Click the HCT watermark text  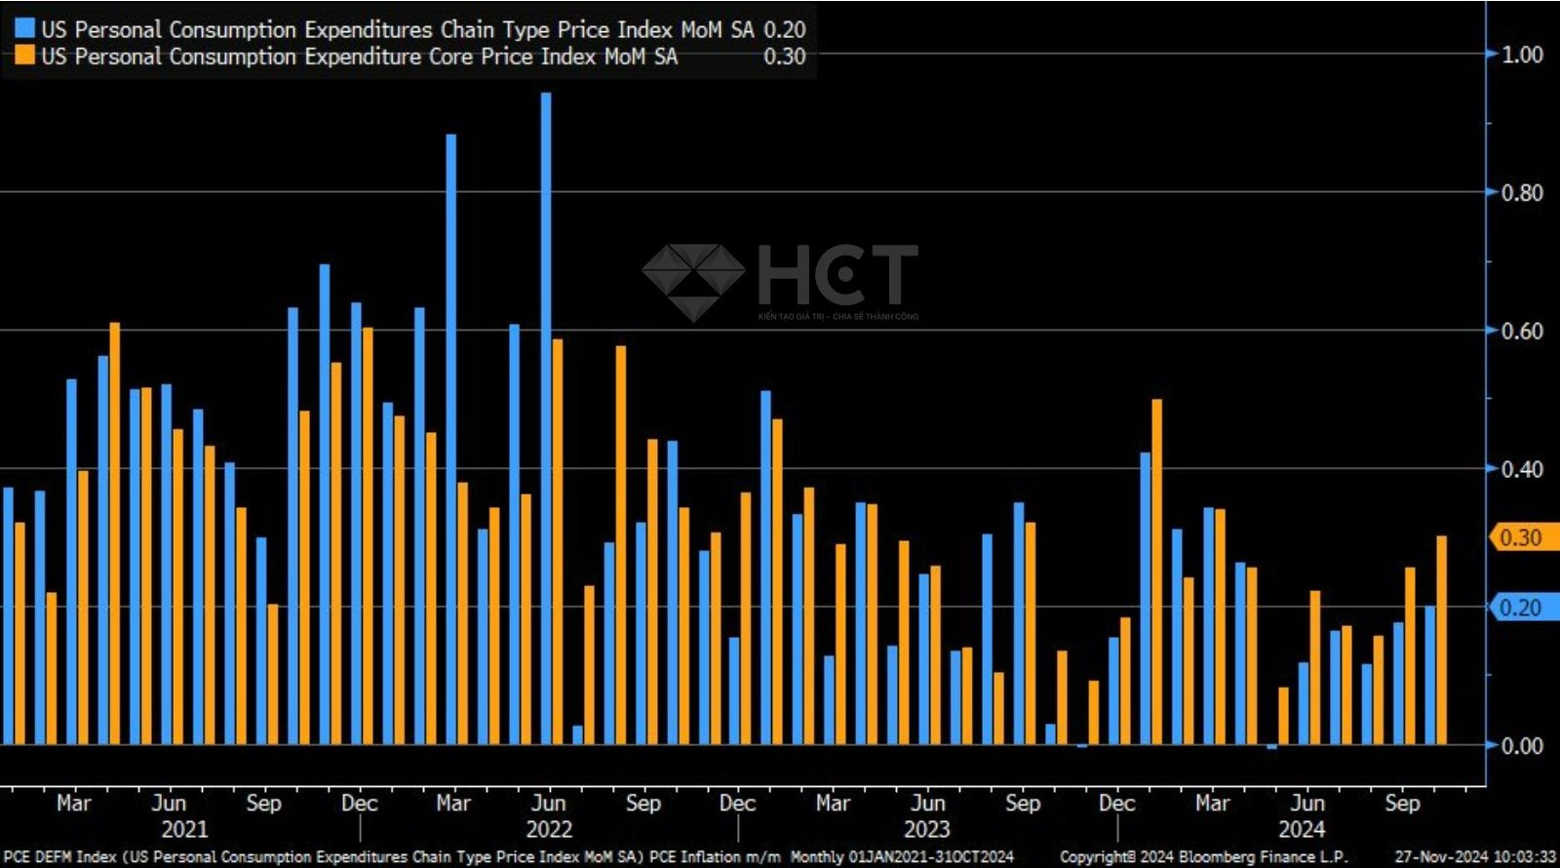click(837, 275)
